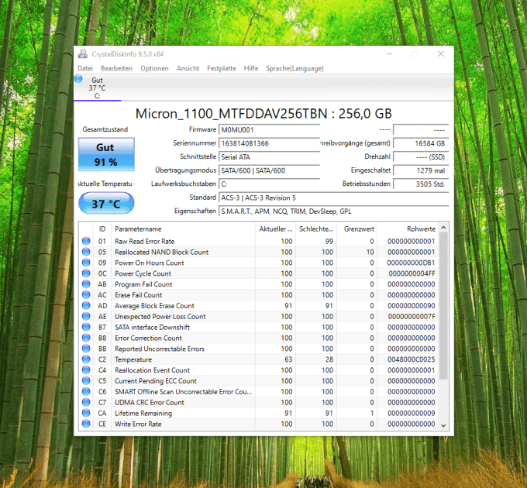
Task: Click the status orb for Reallocated NAND Block Count
Action: 87,253
